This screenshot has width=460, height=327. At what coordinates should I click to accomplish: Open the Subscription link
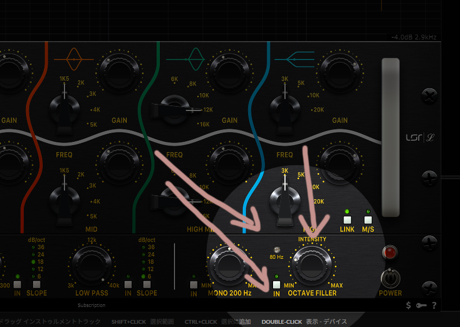92,305
